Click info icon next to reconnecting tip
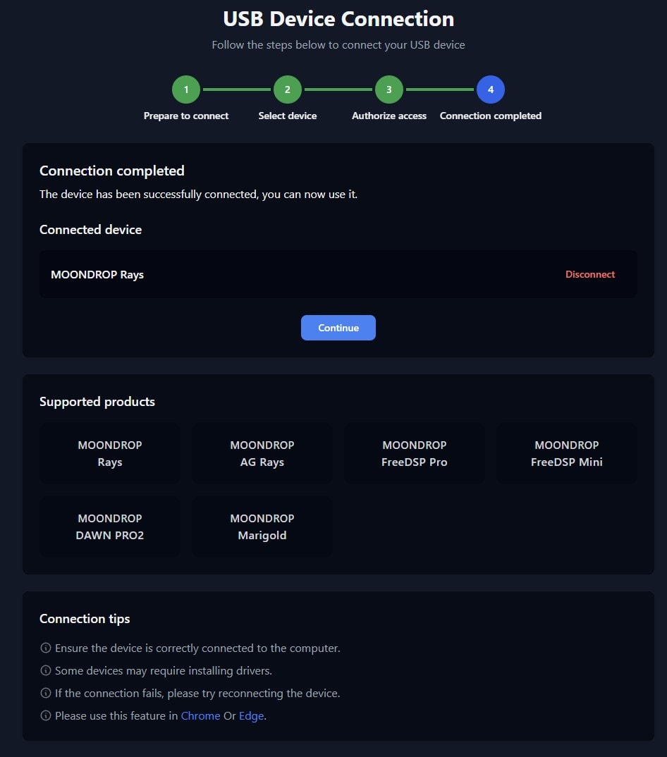This screenshot has height=757, width=667. pos(46,693)
